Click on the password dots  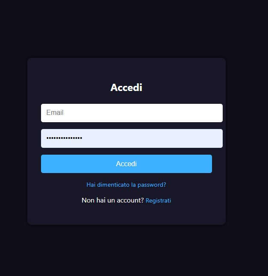64,138
